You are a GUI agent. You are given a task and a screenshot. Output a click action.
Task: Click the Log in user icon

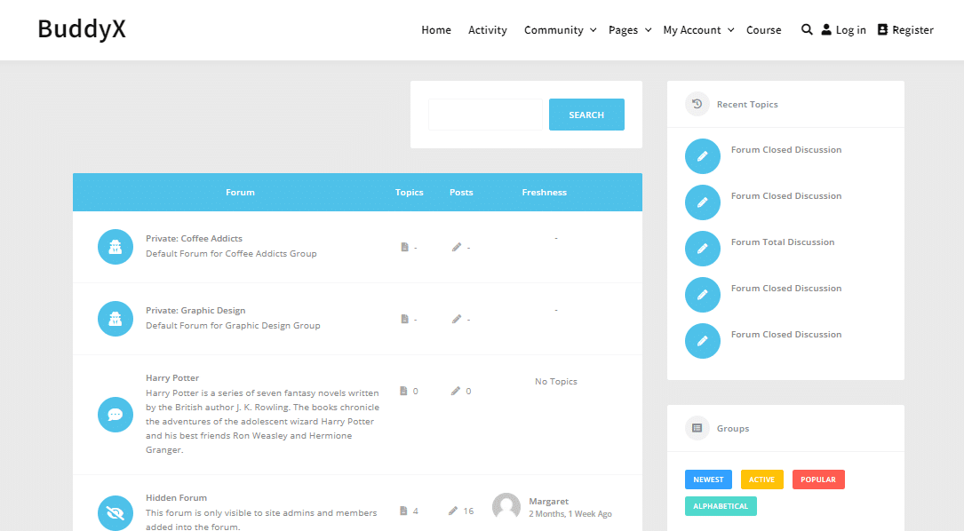pyautogui.click(x=826, y=29)
